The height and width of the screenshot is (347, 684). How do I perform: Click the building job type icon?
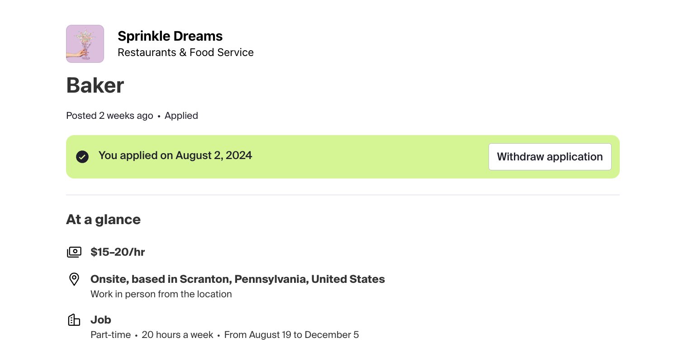(74, 320)
